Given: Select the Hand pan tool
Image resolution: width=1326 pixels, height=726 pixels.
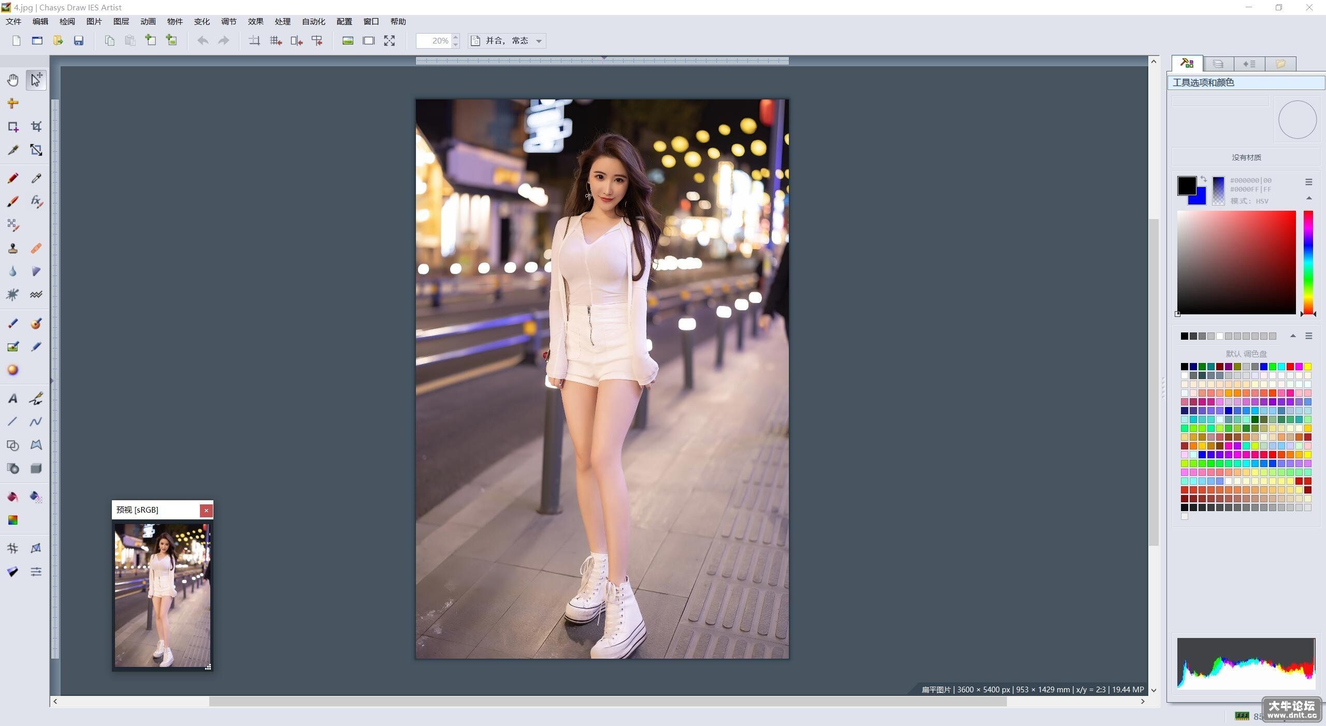Looking at the screenshot, I should coord(13,80).
